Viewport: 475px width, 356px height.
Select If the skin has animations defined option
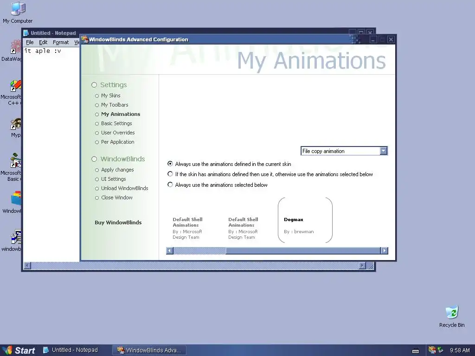(270, 174)
